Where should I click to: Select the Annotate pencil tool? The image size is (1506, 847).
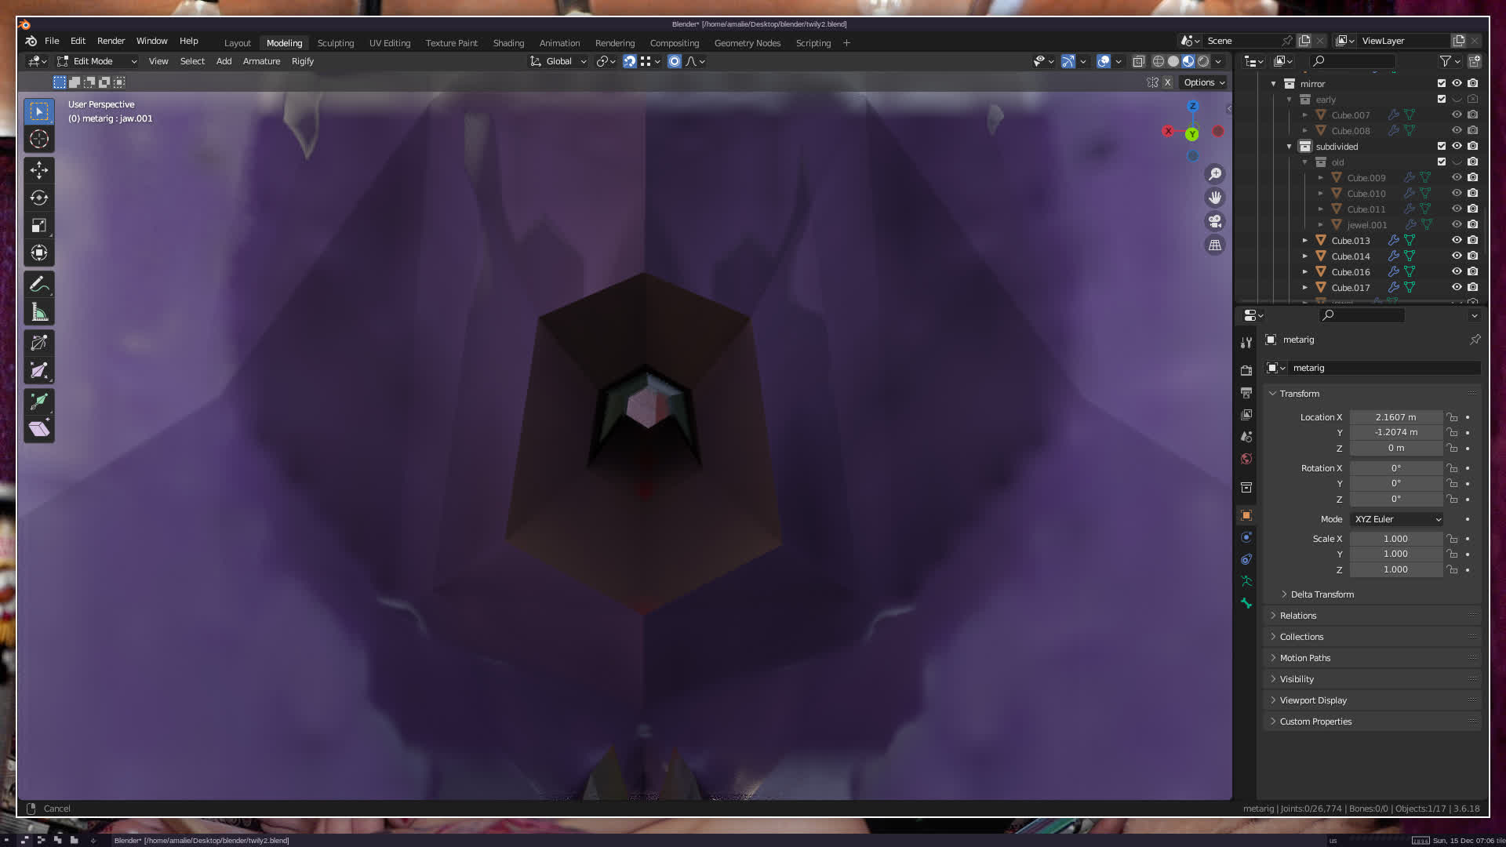tap(39, 285)
